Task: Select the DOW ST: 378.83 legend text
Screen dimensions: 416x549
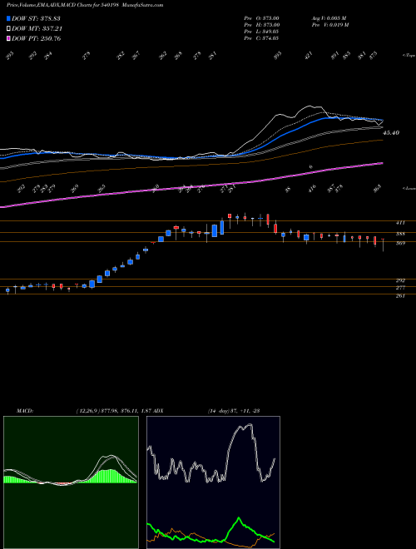Action: point(36,18)
